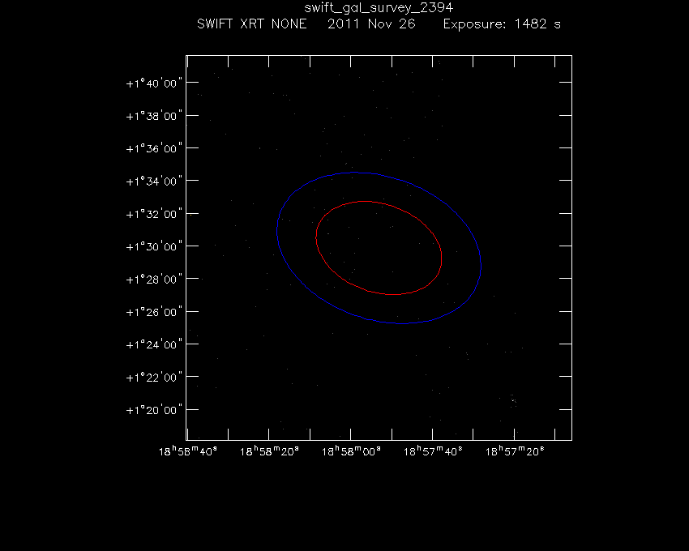689x551 pixels.
Task: Click the Exposure: 1482 s text
Action: 502,23
